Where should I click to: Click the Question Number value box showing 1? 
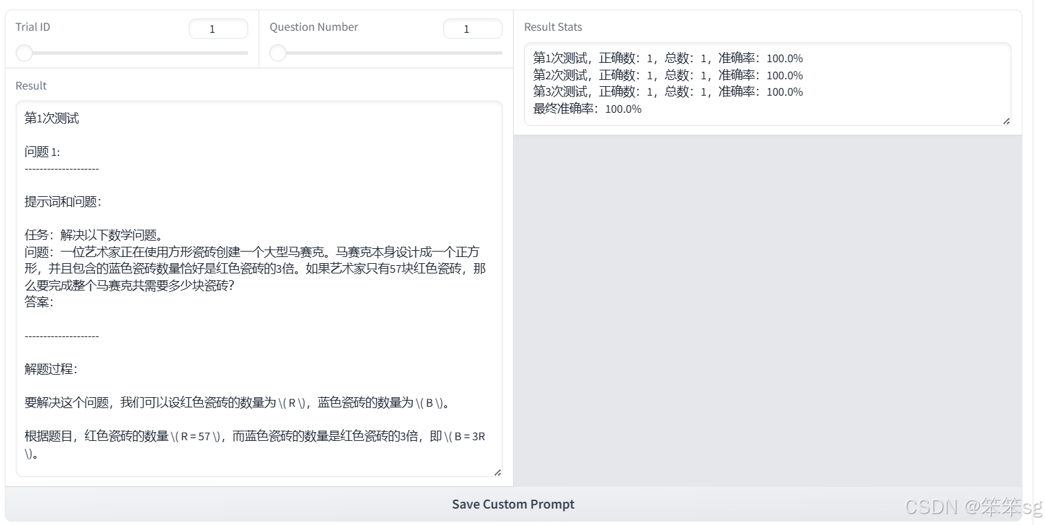click(x=473, y=29)
